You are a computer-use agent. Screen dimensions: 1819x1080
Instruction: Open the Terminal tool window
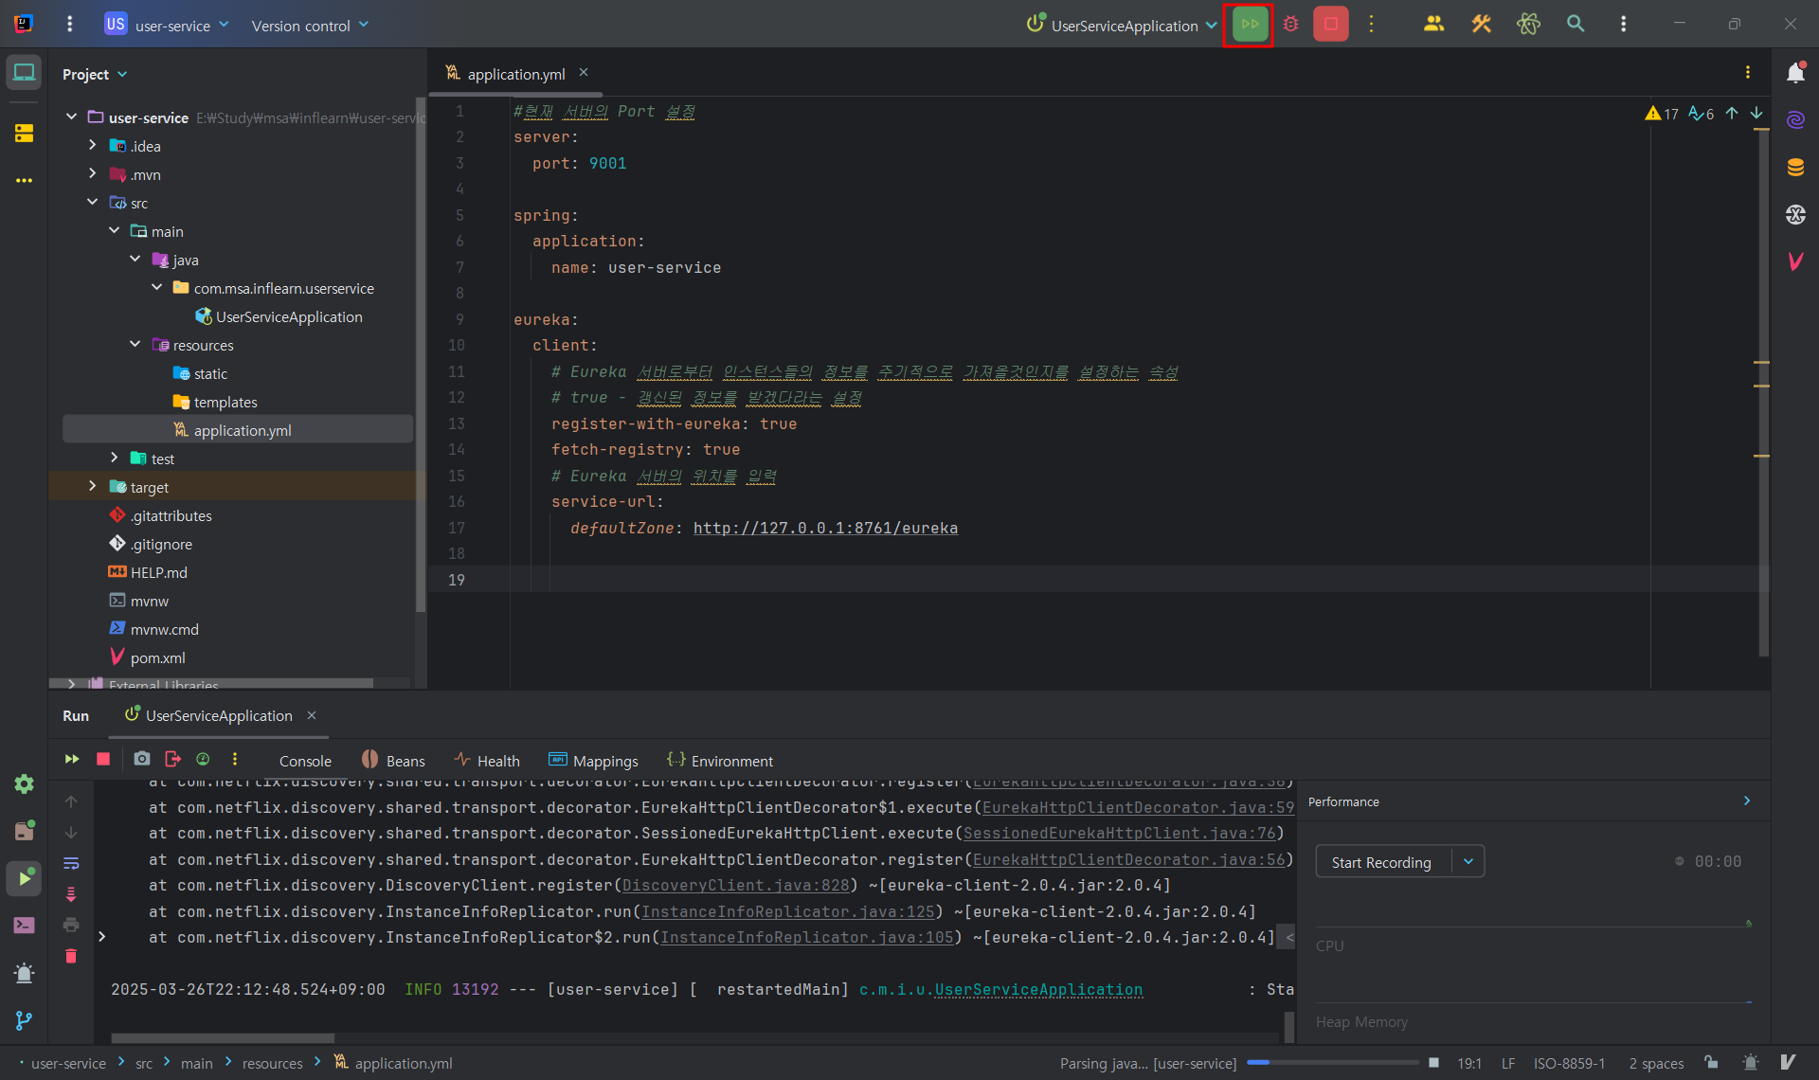tap(24, 926)
